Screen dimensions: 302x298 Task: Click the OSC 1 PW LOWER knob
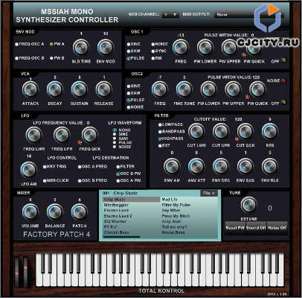tap(205, 47)
